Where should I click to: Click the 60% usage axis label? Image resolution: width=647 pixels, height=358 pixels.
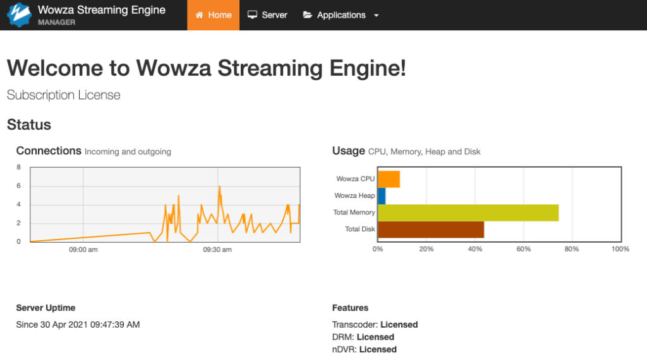pos(524,250)
